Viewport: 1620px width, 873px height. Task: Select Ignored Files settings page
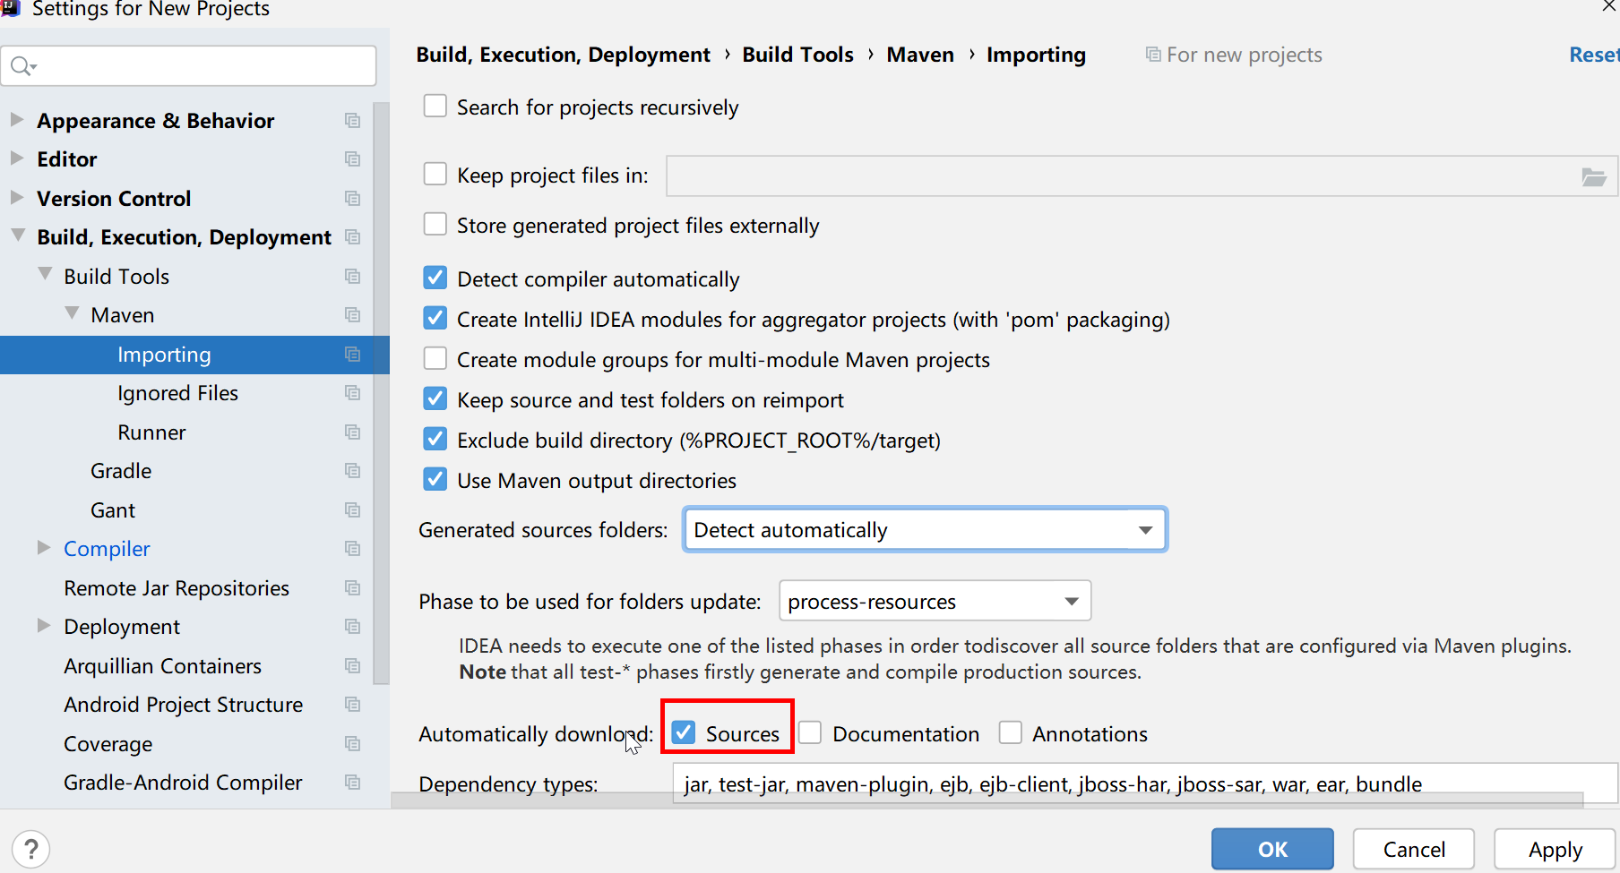[177, 393]
